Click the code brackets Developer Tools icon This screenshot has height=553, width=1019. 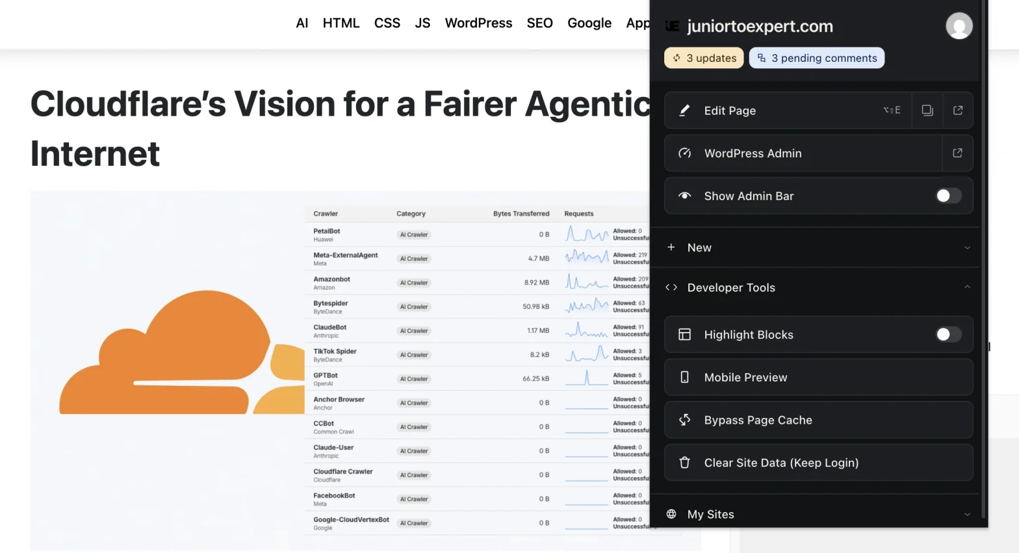click(x=671, y=287)
